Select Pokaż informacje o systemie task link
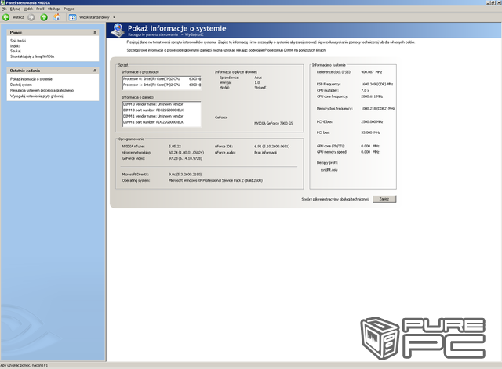Screen dimensions: 502x369 coord(31,79)
